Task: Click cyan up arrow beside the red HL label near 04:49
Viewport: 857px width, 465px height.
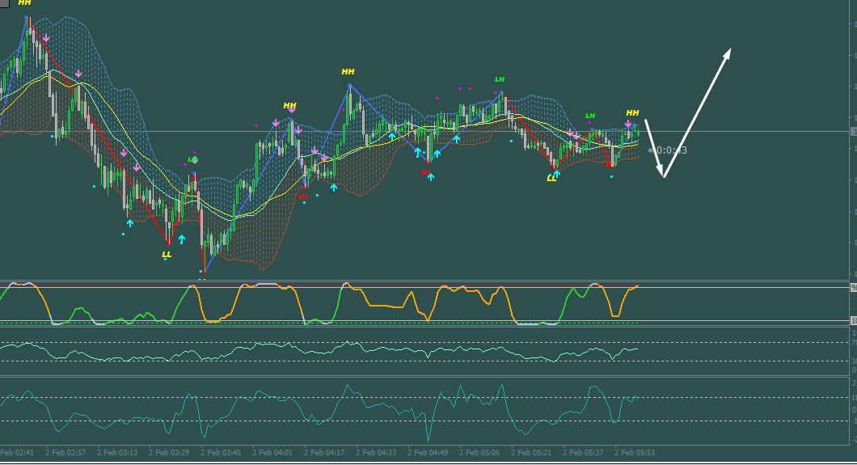Action: click(x=431, y=177)
